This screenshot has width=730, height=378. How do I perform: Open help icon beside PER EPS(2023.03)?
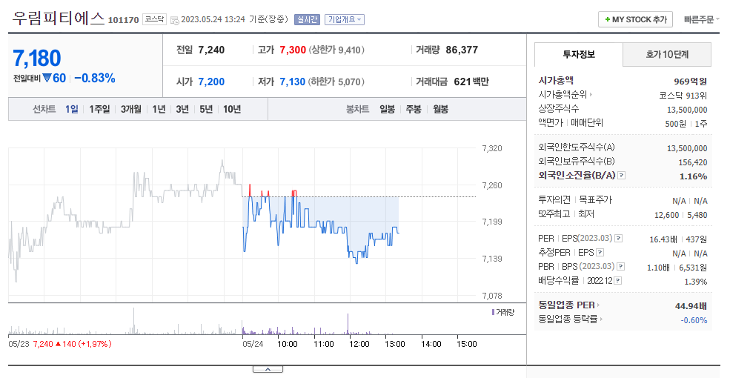point(618,239)
